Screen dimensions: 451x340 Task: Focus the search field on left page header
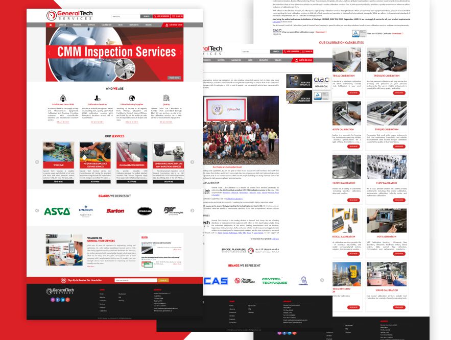click(126, 16)
